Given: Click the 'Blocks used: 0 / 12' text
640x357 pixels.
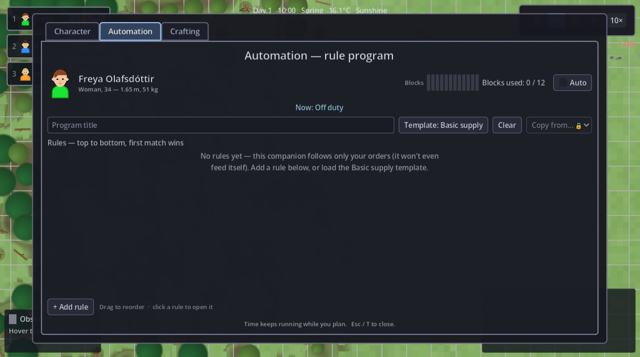Looking at the screenshot, I should (513, 83).
